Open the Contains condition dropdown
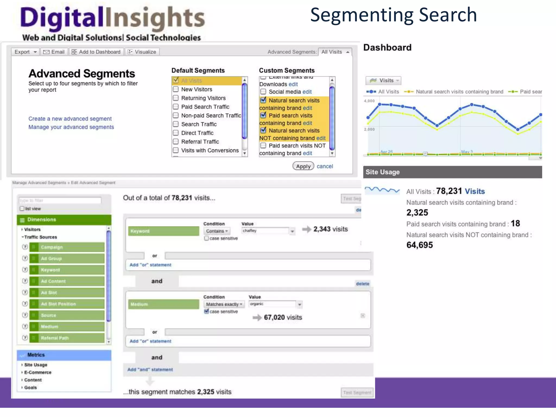This screenshot has height=417, width=556. [217, 231]
